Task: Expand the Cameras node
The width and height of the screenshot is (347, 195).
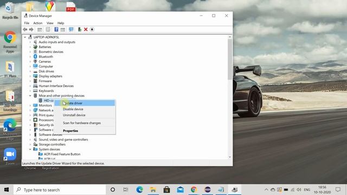Action: (x=30, y=61)
